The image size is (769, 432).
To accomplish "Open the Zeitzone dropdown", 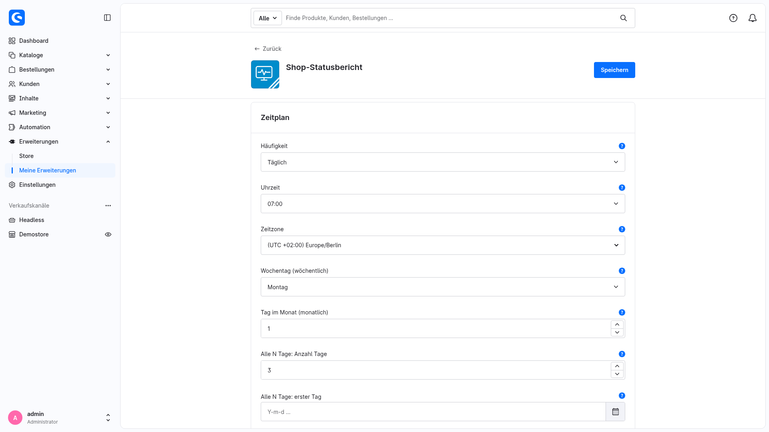I will click(443, 245).
